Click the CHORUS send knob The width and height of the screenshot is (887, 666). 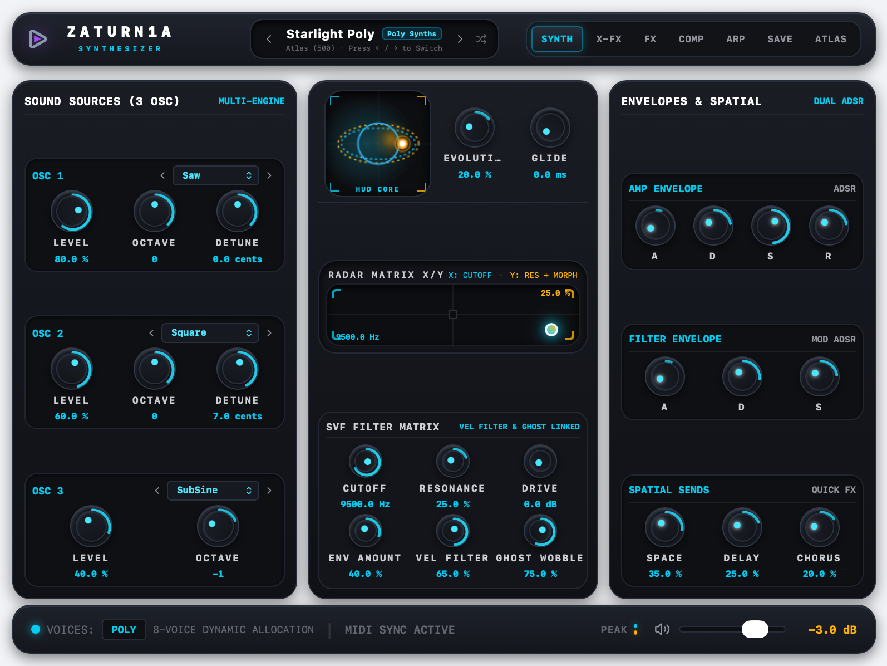coord(819,528)
